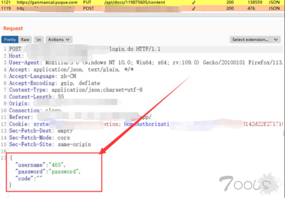The width and height of the screenshot is (285, 198).
Task: Click the Content-Type application/json line
Action: (76, 90)
